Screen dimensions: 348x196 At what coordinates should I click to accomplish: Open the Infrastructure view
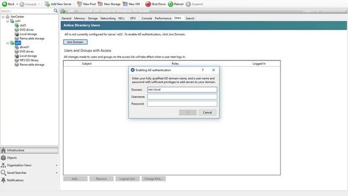pyautogui.click(x=29, y=150)
